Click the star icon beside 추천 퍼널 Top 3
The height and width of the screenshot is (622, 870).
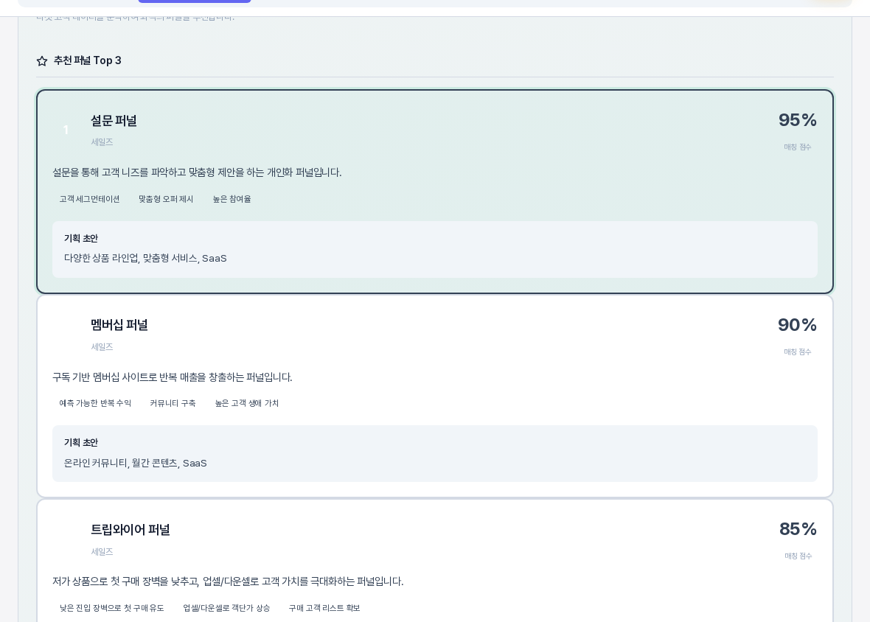[41, 61]
